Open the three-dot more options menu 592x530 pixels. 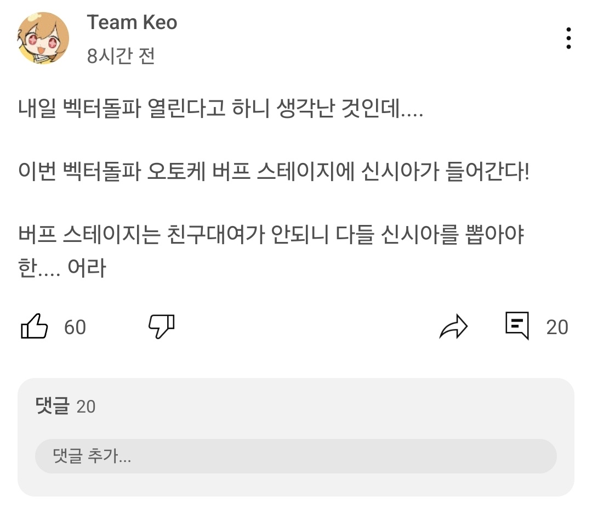click(568, 38)
